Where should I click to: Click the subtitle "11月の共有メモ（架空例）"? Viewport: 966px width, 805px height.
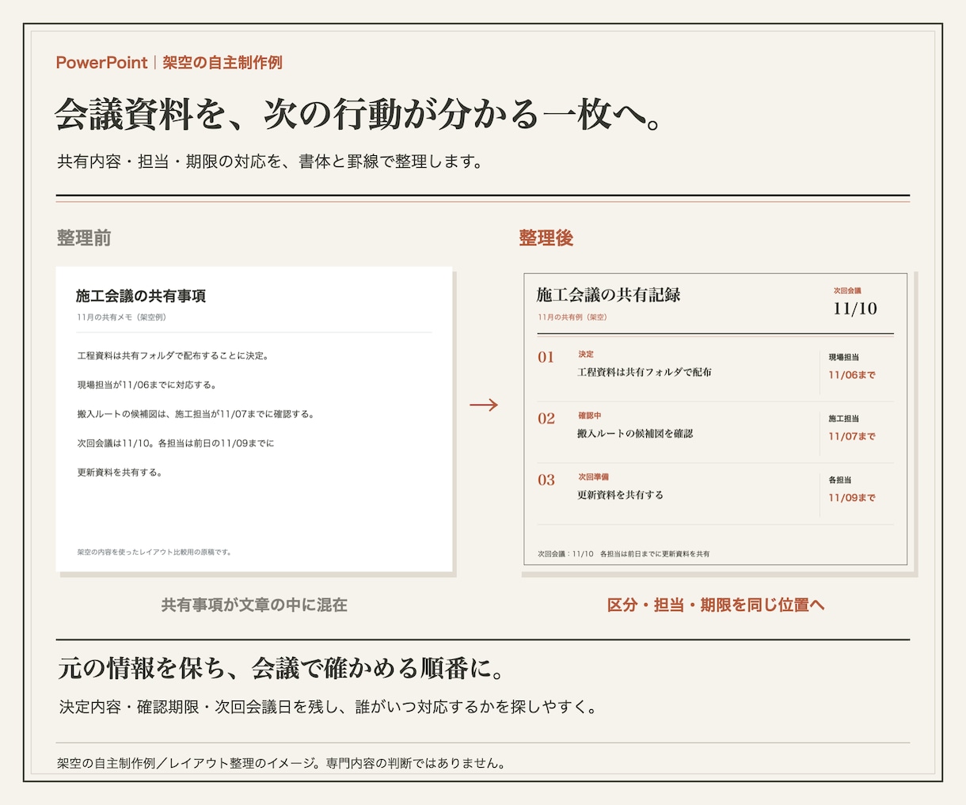point(122,317)
